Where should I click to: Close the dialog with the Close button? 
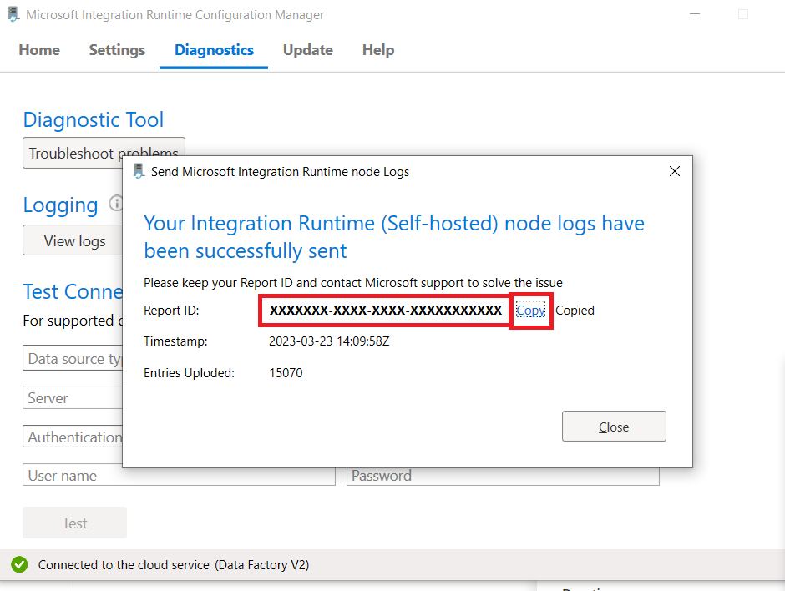[614, 427]
